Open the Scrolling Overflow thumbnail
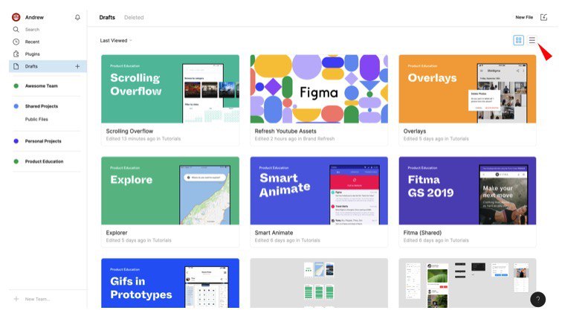The height and width of the screenshot is (316, 562). point(170,88)
